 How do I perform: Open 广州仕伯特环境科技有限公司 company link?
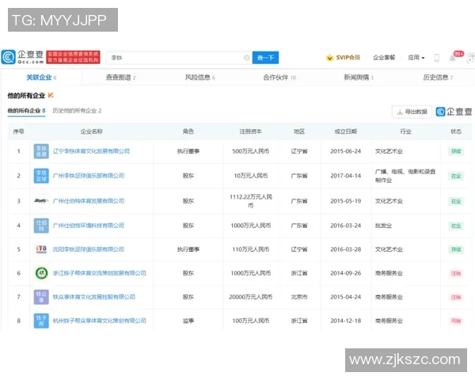[89, 226]
